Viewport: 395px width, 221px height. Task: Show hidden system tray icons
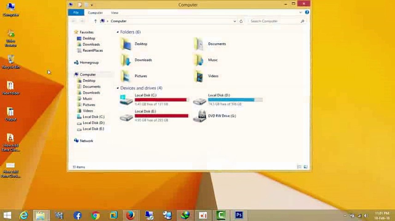[345, 215]
